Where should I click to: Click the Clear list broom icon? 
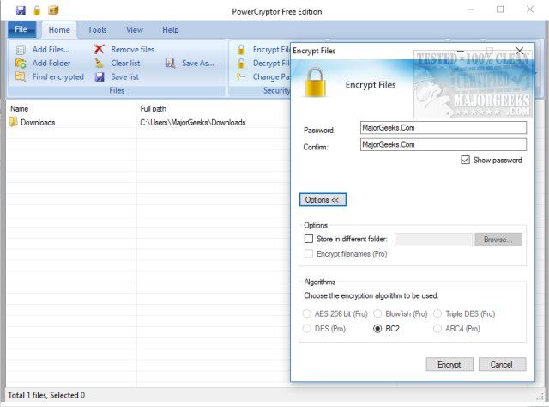tap(100, 63)
